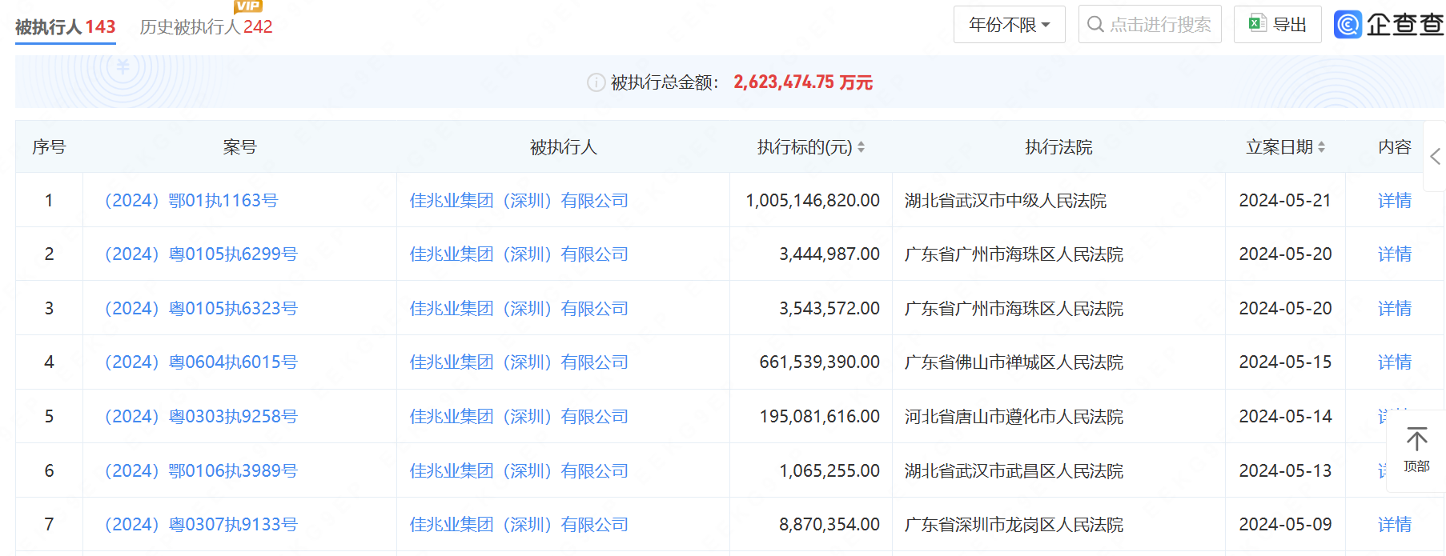This screenshot has height=556, width=1446.
Task: Click 详情 for case 粤0105执6323号
Action: point(1394,308)
